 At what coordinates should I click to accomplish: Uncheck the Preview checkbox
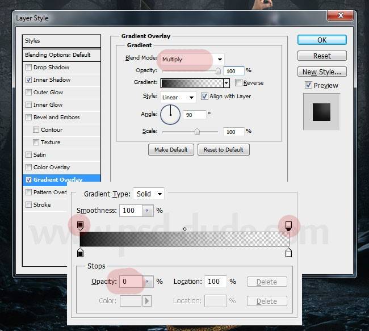pyautogui.click(x=308, y=85)
